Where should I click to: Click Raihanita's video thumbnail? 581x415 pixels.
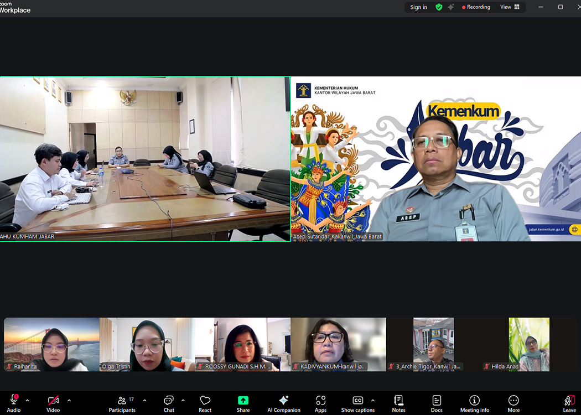coord(51,344)
